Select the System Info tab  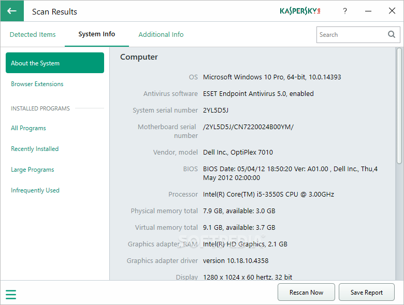(x=97, y=34)
